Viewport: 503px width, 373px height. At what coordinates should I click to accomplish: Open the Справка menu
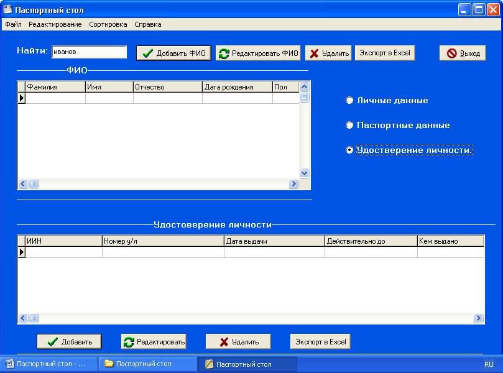pos(147,24)
